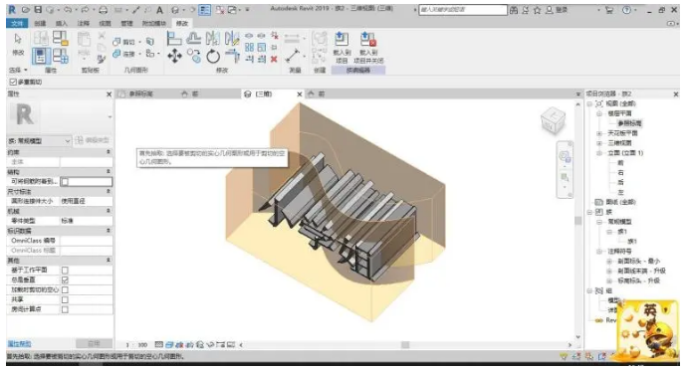Click the Mirror Pick Axis tool
This screenshot has width=686, height=369.
(213, 39)
